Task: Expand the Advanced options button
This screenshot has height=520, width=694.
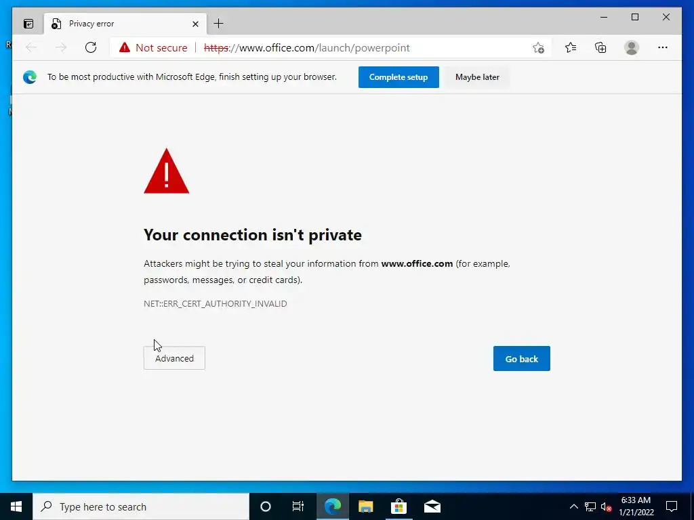Action: (x=174, y=357)
